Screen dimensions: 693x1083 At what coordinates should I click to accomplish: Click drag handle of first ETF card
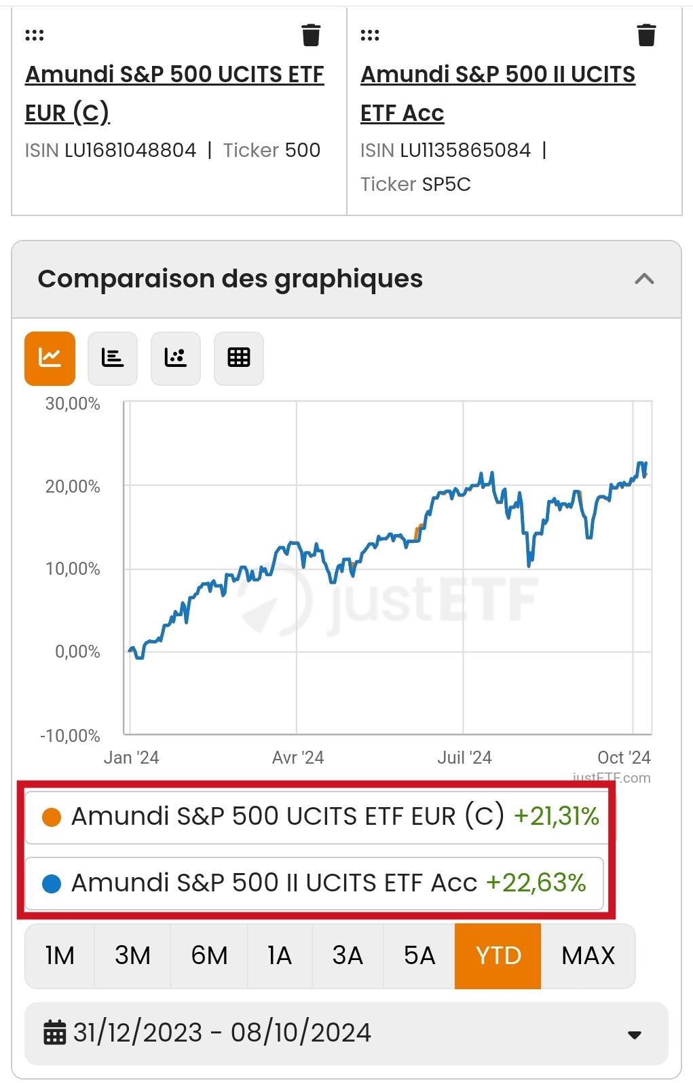35,35
